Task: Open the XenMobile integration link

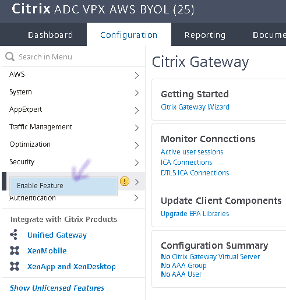Action: click(47, 250)
